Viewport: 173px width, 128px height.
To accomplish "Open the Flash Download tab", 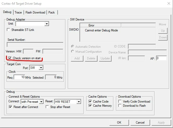I will [x=35, y=12].
